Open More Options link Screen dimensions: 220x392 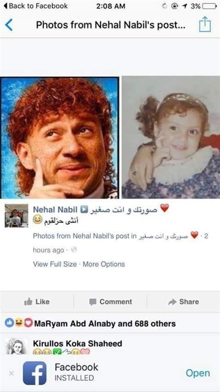pos(104,264)
